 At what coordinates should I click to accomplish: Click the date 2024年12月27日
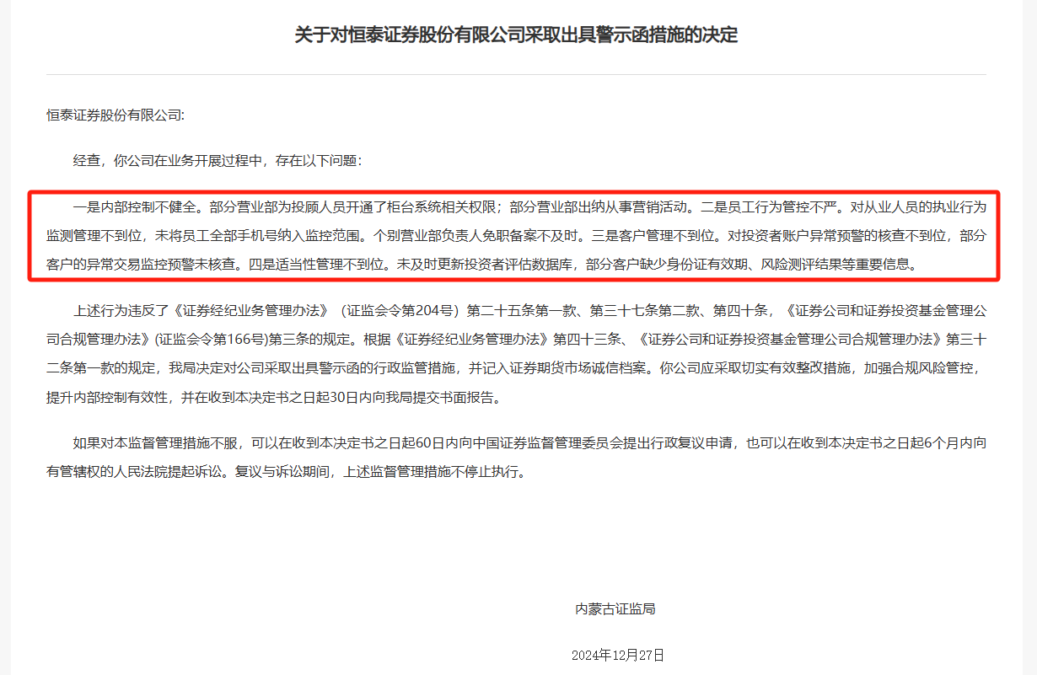pyautogui.click(x=618, y=655)
